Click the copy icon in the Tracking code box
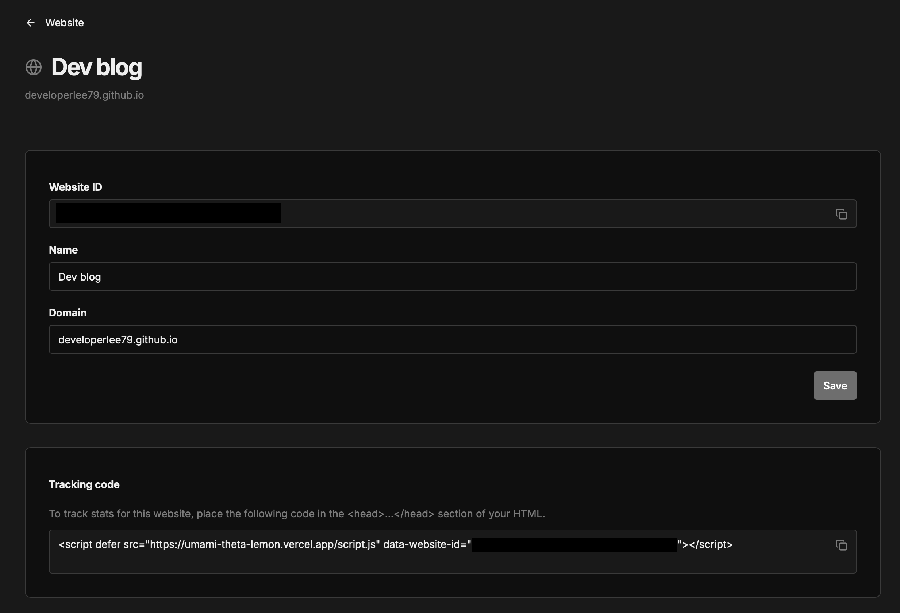Viewport: 900px width, 613px height. coord(842,545)
